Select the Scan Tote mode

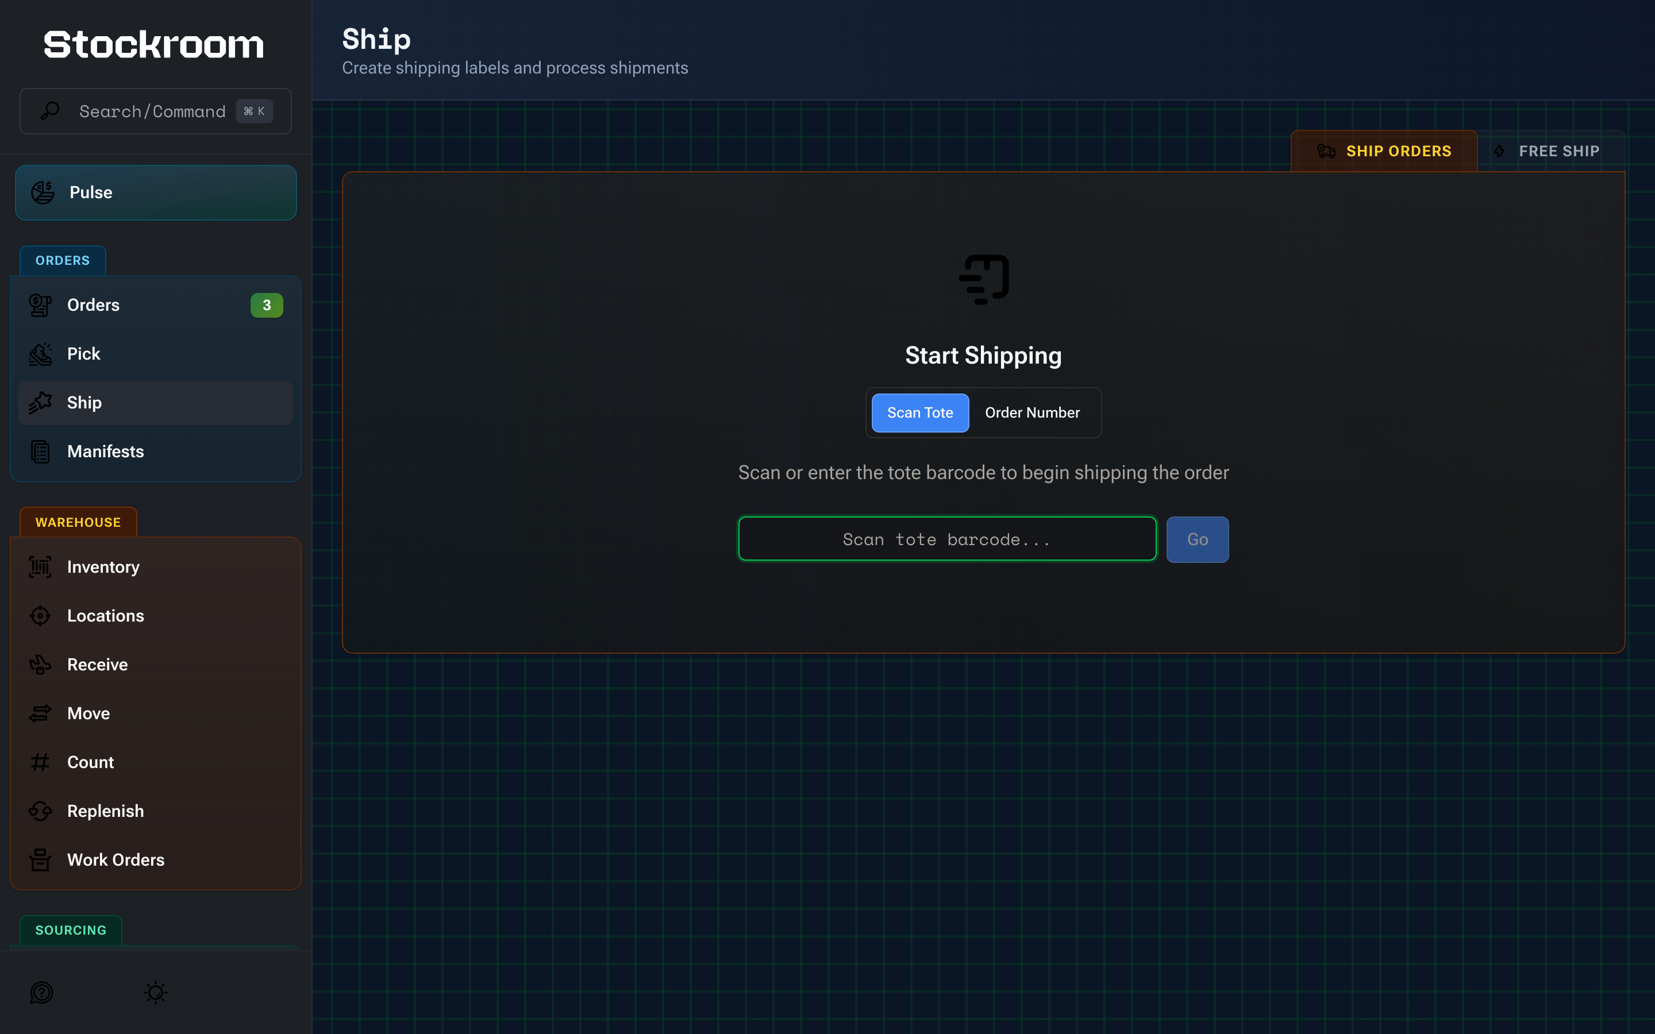coord(920,413)
